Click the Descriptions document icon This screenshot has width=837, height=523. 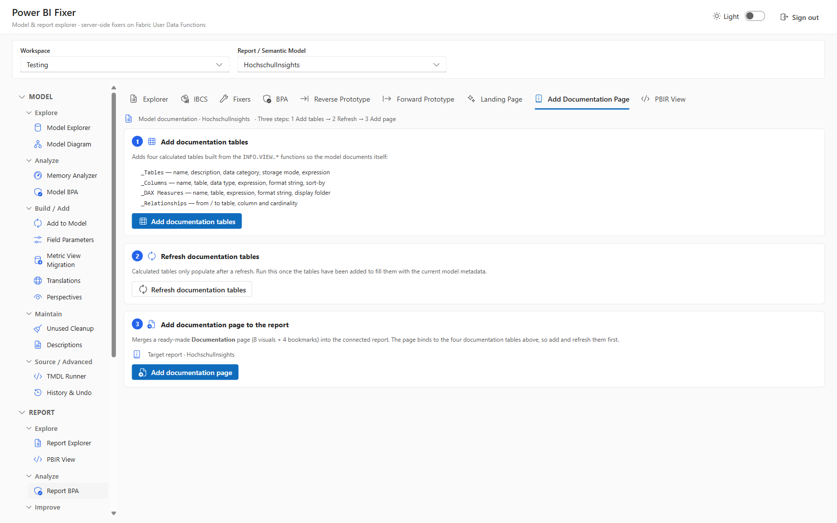38,345
